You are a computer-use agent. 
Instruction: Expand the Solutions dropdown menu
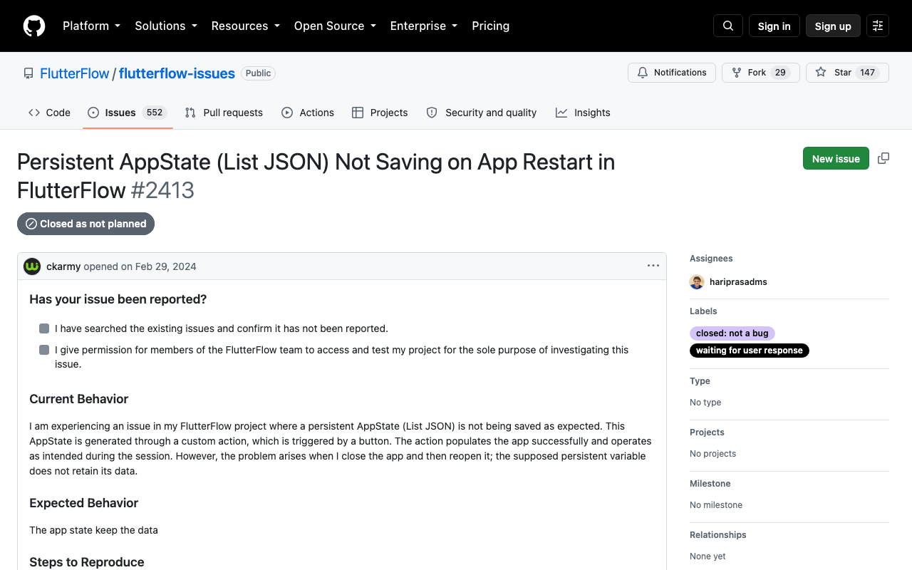pyautogui.click(x=166, y=26)
